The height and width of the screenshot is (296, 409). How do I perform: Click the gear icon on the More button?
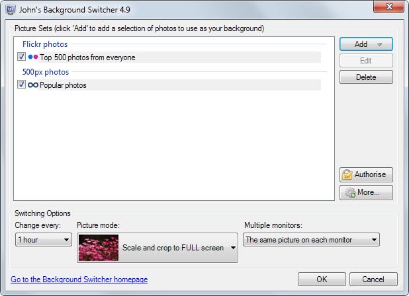(350, 192)
